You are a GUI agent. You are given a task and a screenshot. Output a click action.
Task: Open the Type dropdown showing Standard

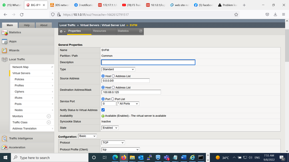tap(118, 69)
